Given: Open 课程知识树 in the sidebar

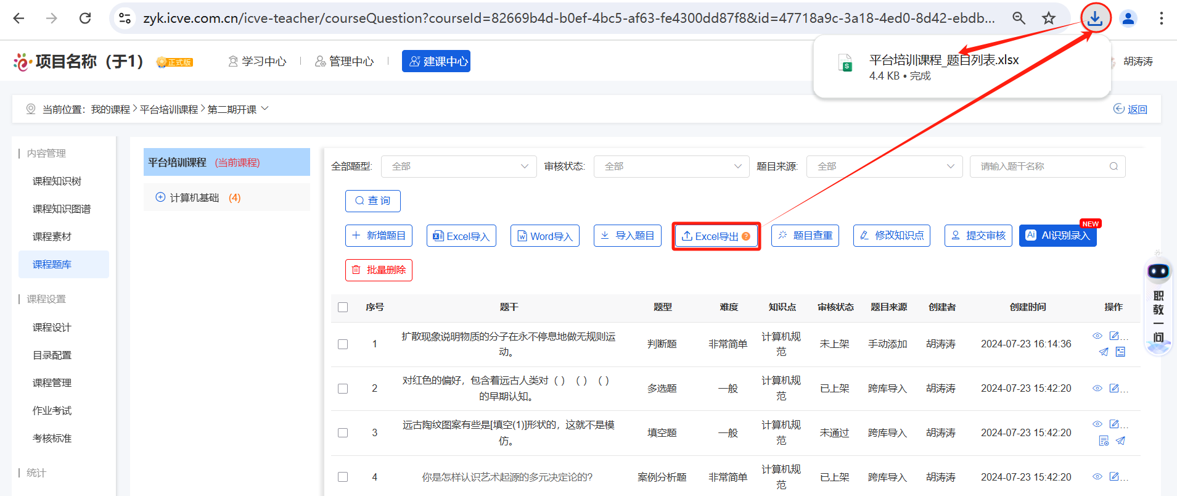Looking at the screenshot, I should (x=57, y=181).
